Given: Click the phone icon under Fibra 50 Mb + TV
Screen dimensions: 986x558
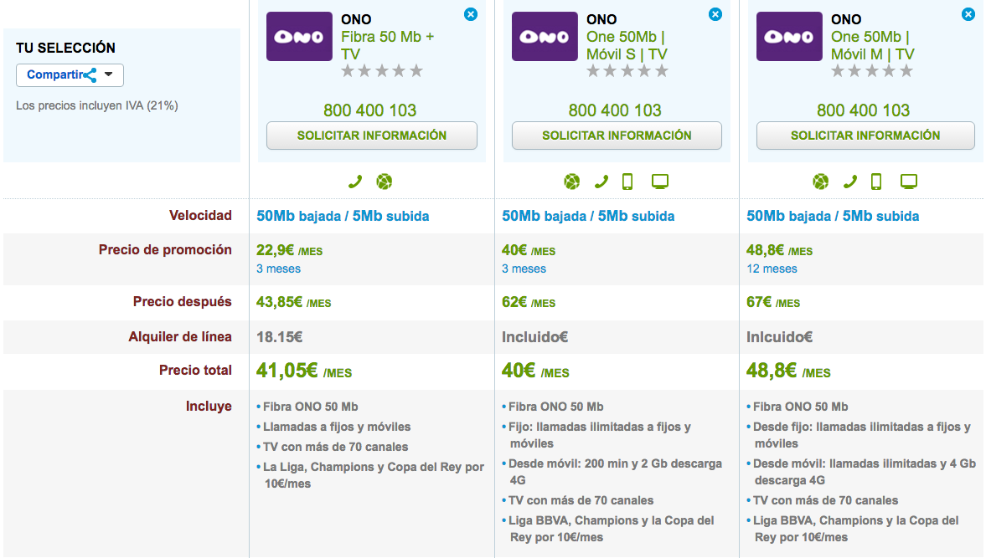Looking at the screenshot, I should coord(355,182).
